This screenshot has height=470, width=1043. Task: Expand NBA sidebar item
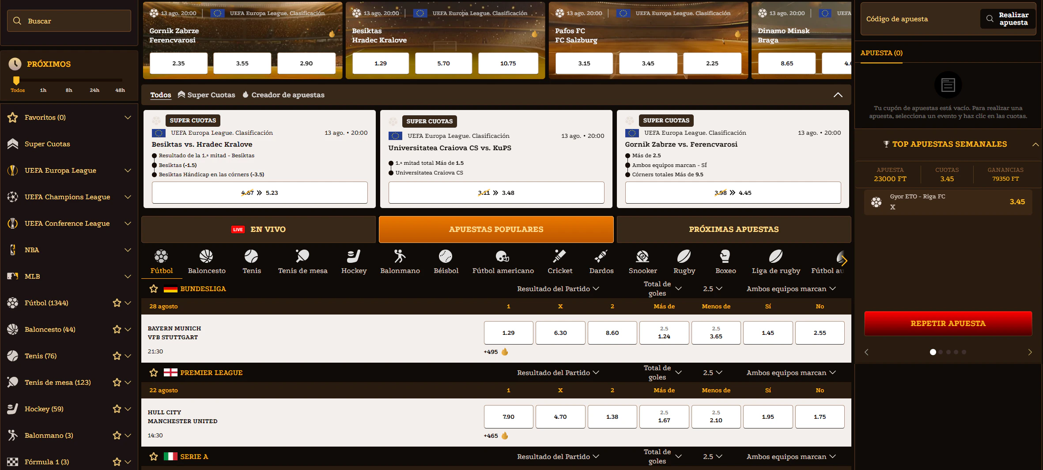(128, 250)
